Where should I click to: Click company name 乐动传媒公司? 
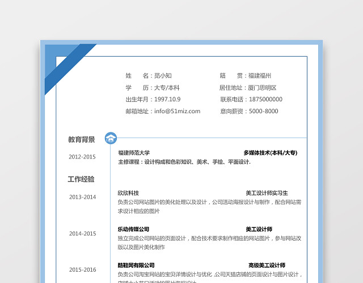click(x=133, y=229)
